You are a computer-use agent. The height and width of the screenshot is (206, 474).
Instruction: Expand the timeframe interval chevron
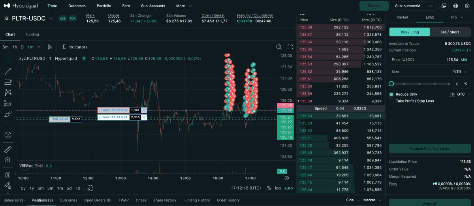38,47
